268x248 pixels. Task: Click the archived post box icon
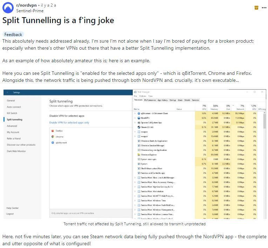pos(256,8)
